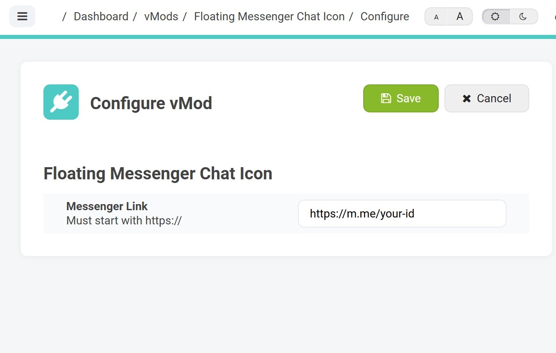Screen dimensions: 556x353
Task: Click the X icon on Cancel
Action: [x=467, y=99]
